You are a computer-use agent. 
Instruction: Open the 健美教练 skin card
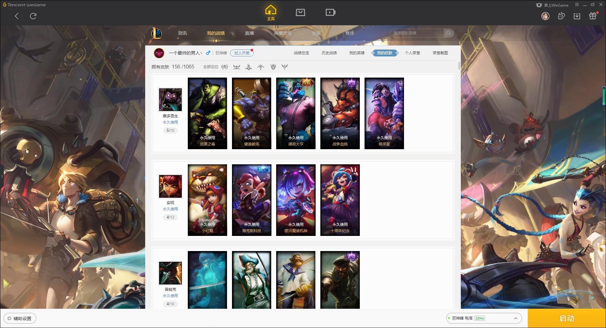(252, 113)
